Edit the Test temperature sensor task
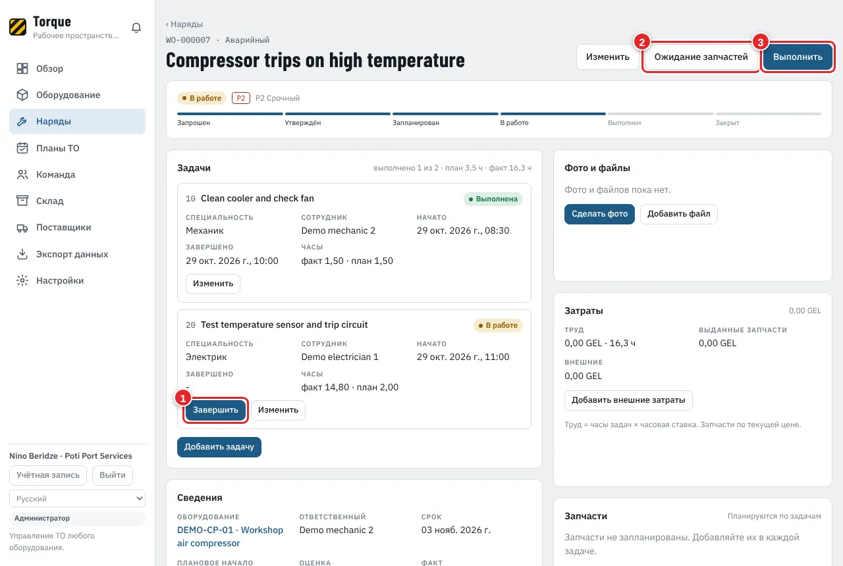Image resolution: width=843 pixels, height=566 pixels. (x=278, y=410)
